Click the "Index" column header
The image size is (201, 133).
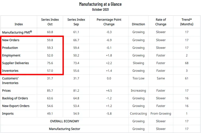[19, 24]
